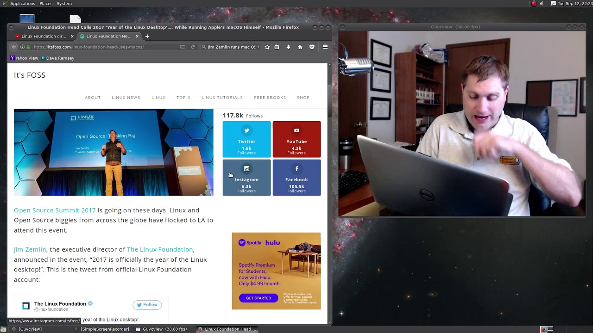Image resolution: width=593 pixels, height=333 pixels.
Task: Open the ABOUT nav item
Action: (x=93, y=98)
